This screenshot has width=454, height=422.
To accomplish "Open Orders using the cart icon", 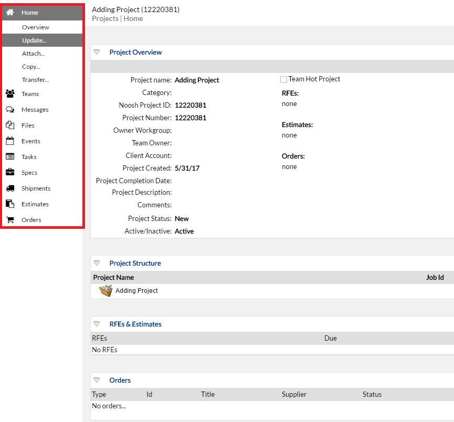I will pos(10,220).
